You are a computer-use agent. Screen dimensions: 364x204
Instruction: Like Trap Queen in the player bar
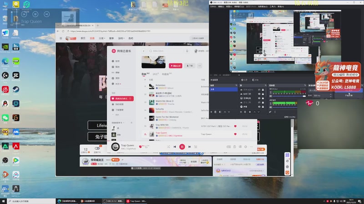[x=140, y=146]
